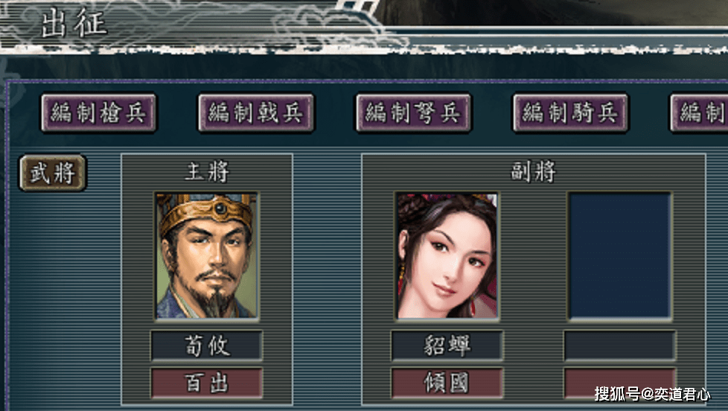Click the 貂蟬 name field
The height and width of the screenshot is (411, 728).
[447, 345]
